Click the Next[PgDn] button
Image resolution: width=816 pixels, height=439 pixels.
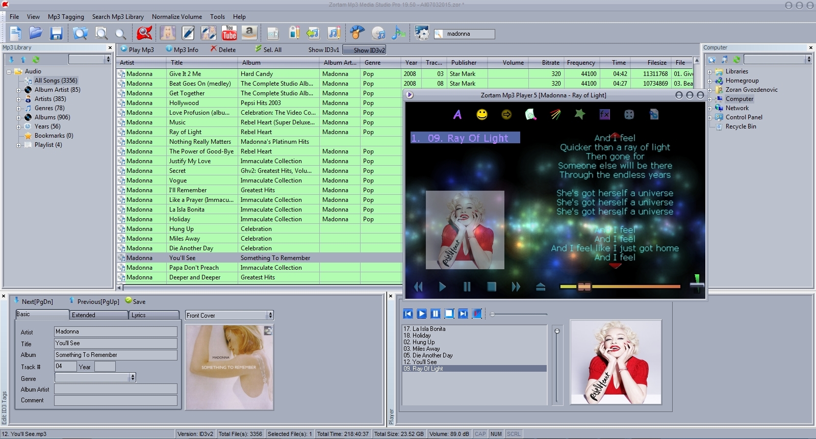tap(33, 301)
